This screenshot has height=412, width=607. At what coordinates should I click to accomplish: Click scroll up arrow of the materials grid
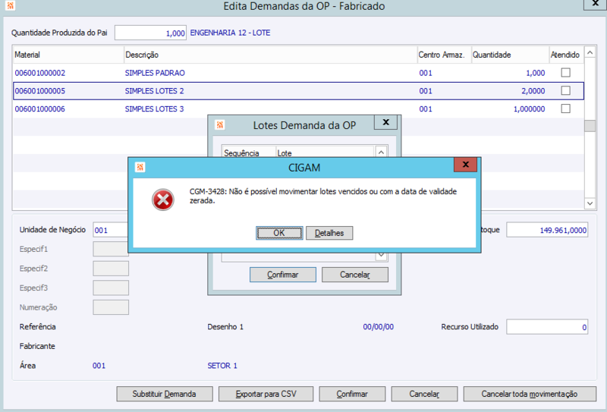point(590,52)
